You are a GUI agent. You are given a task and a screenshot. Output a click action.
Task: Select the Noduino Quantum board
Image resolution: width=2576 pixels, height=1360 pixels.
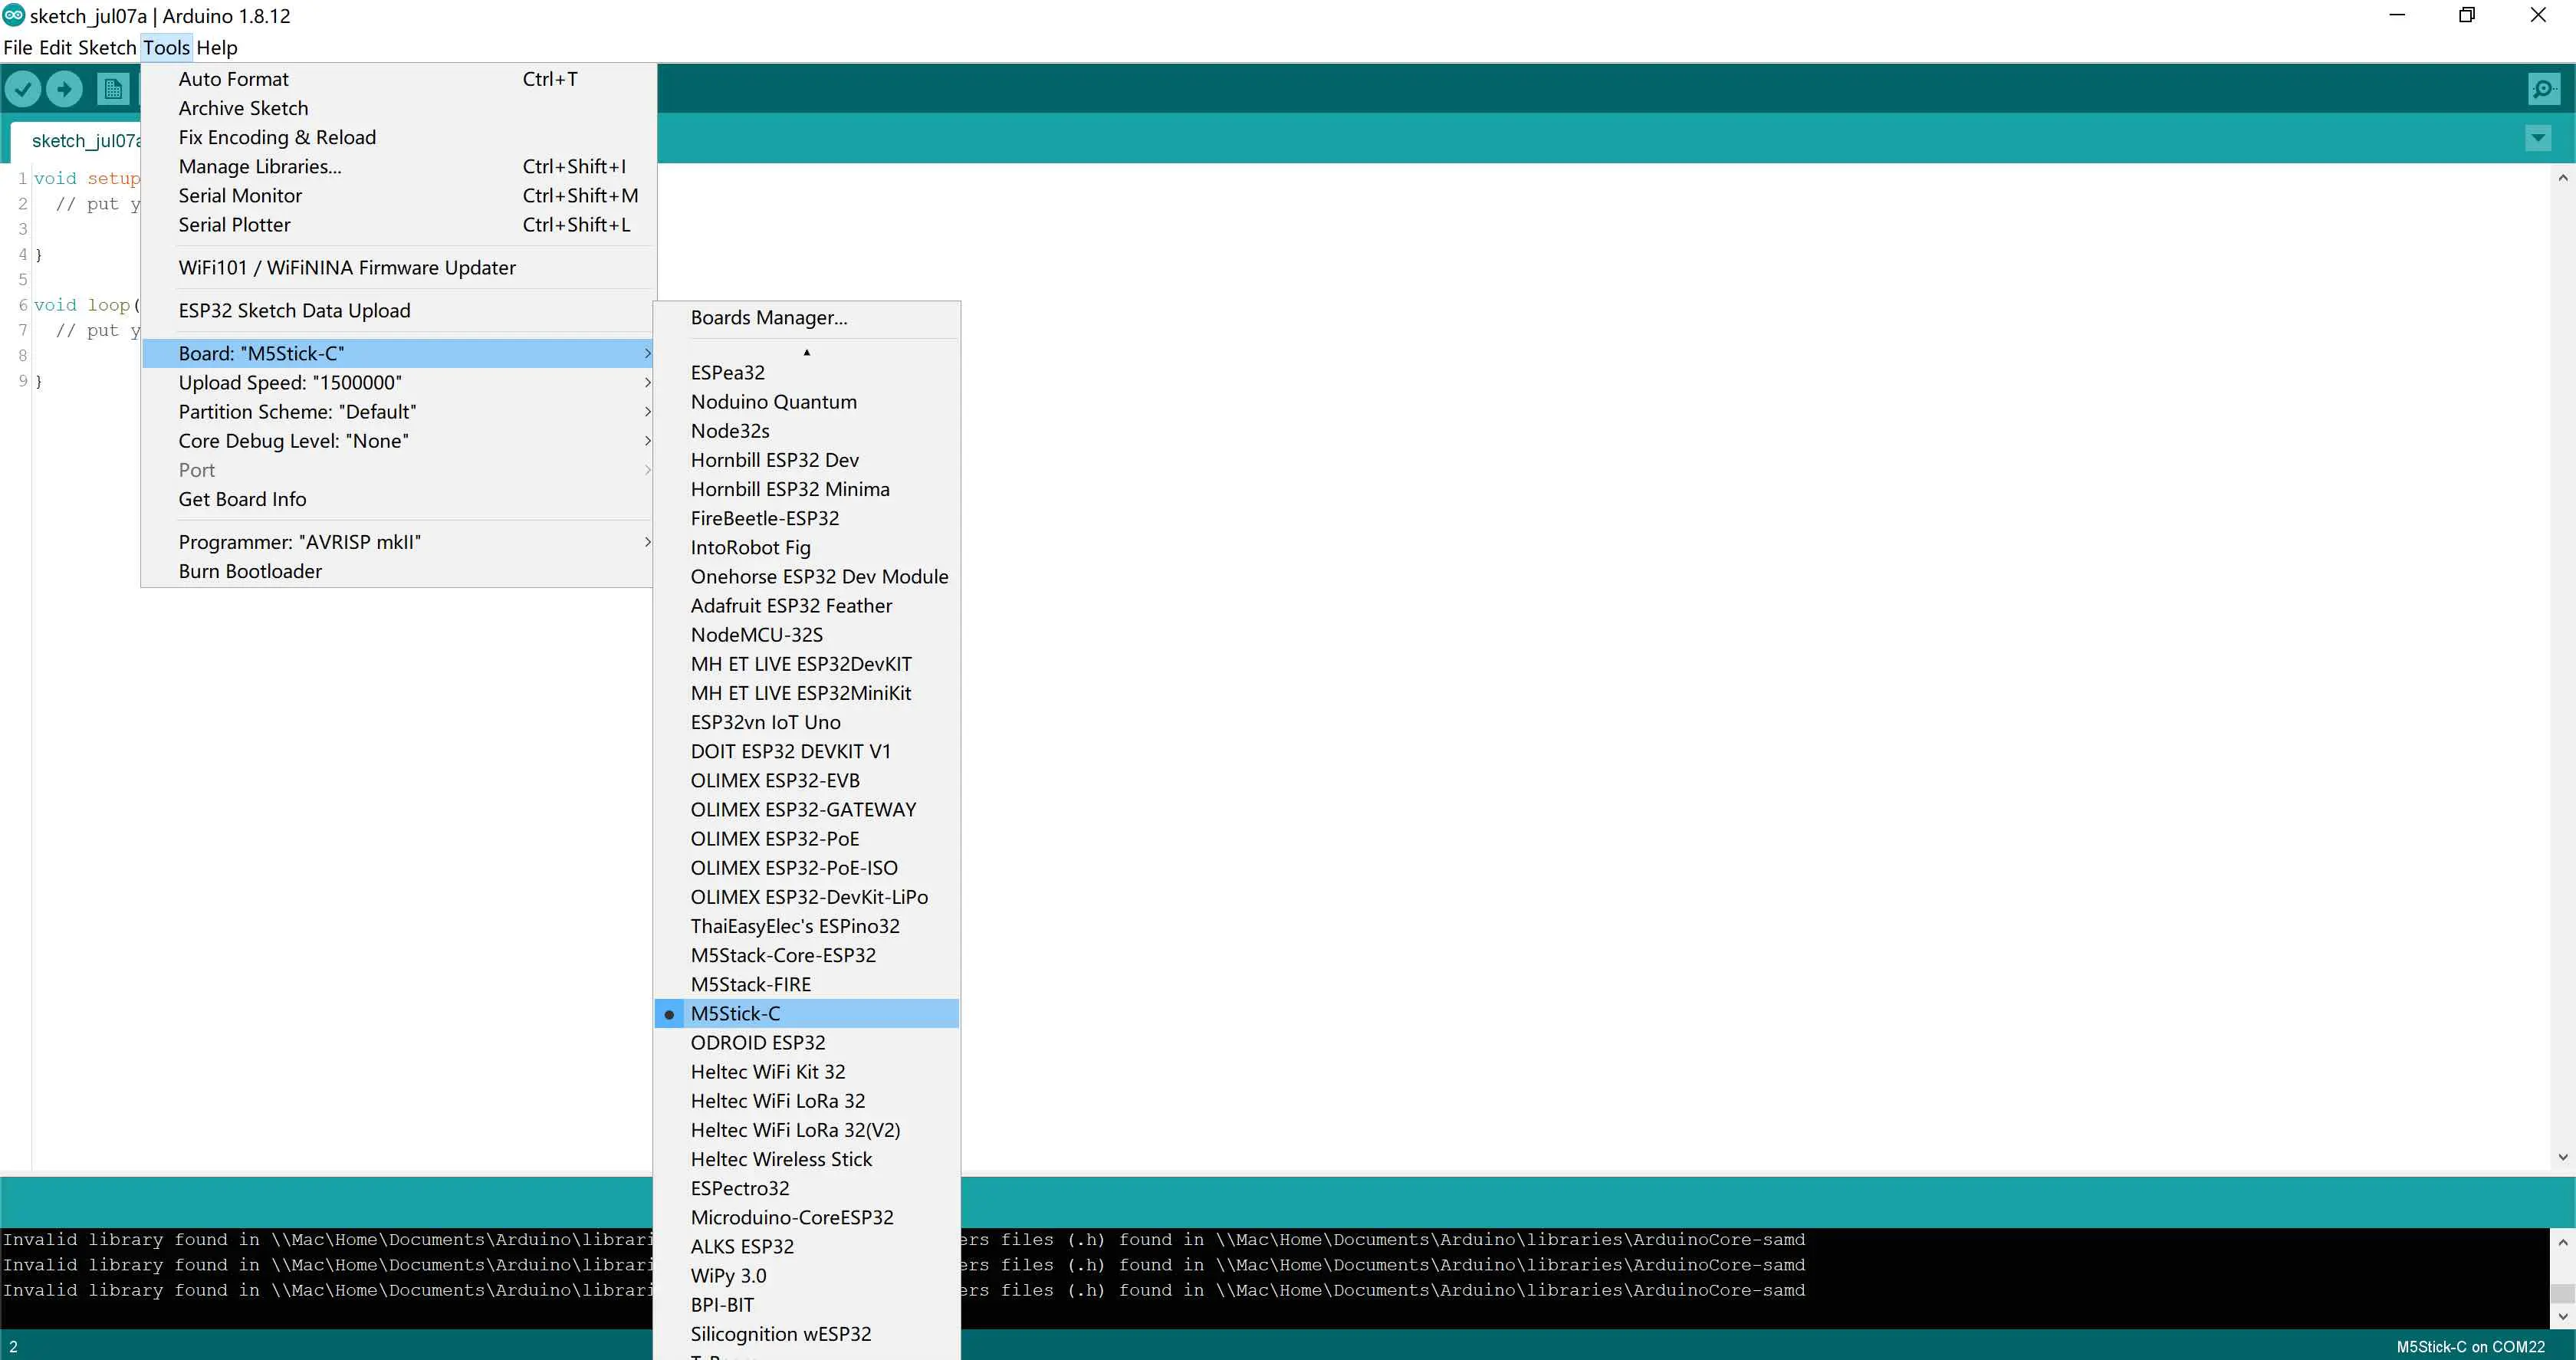(x=806, y=401)
